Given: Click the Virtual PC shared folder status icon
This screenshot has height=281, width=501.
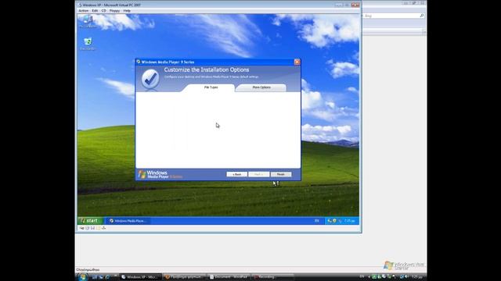Looking at the screenshot, I should (98, 228).
